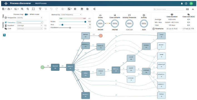Open the Abstract by Case frequency dropdown
Screen dimensions: 197x100
(x=71, y=15)
